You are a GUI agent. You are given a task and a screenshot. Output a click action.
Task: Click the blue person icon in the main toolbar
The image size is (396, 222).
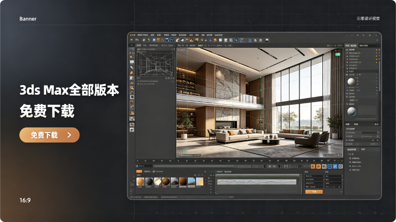click(154, 40)
